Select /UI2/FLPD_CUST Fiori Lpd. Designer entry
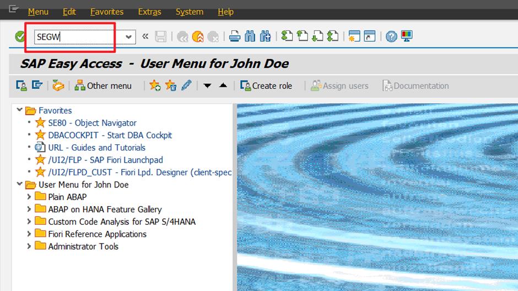The width and height of the screenshot is (518, 291). click(140, 173)
